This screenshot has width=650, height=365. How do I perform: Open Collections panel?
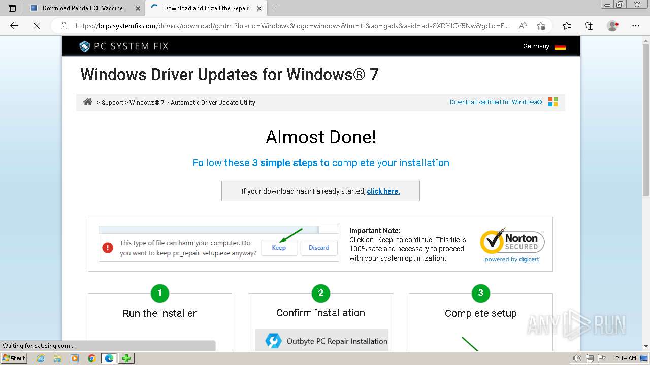[589, 26]
